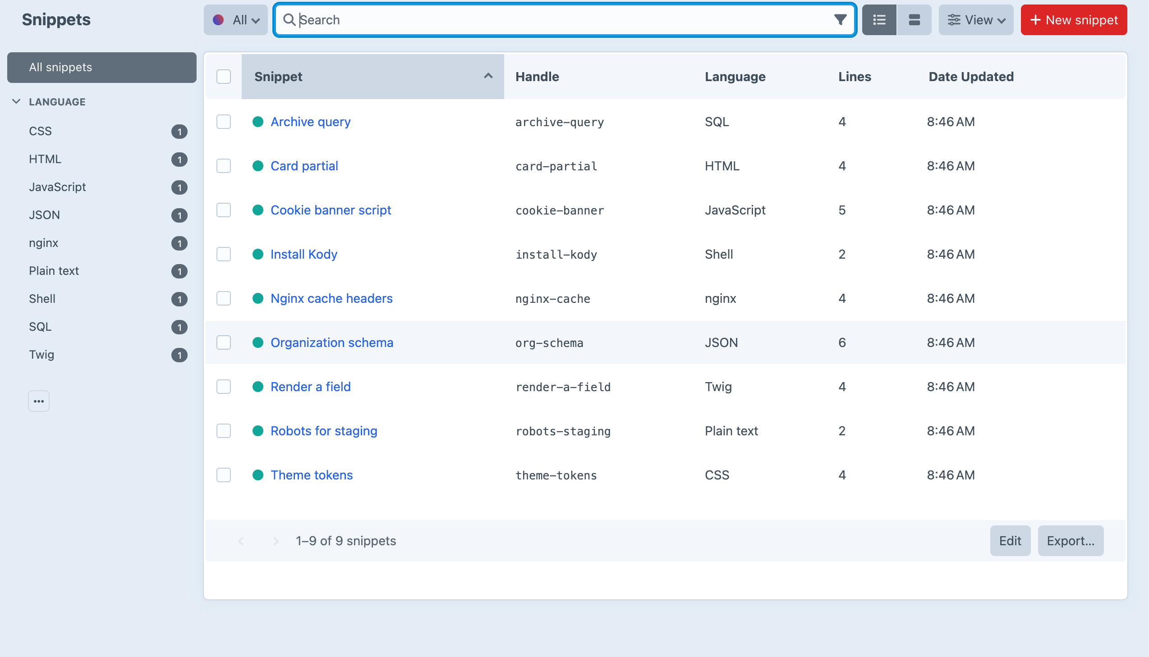Click the Lines column header
Image resolution: width=1149 pixels, height=657 pixels.
tap(855, 77)
